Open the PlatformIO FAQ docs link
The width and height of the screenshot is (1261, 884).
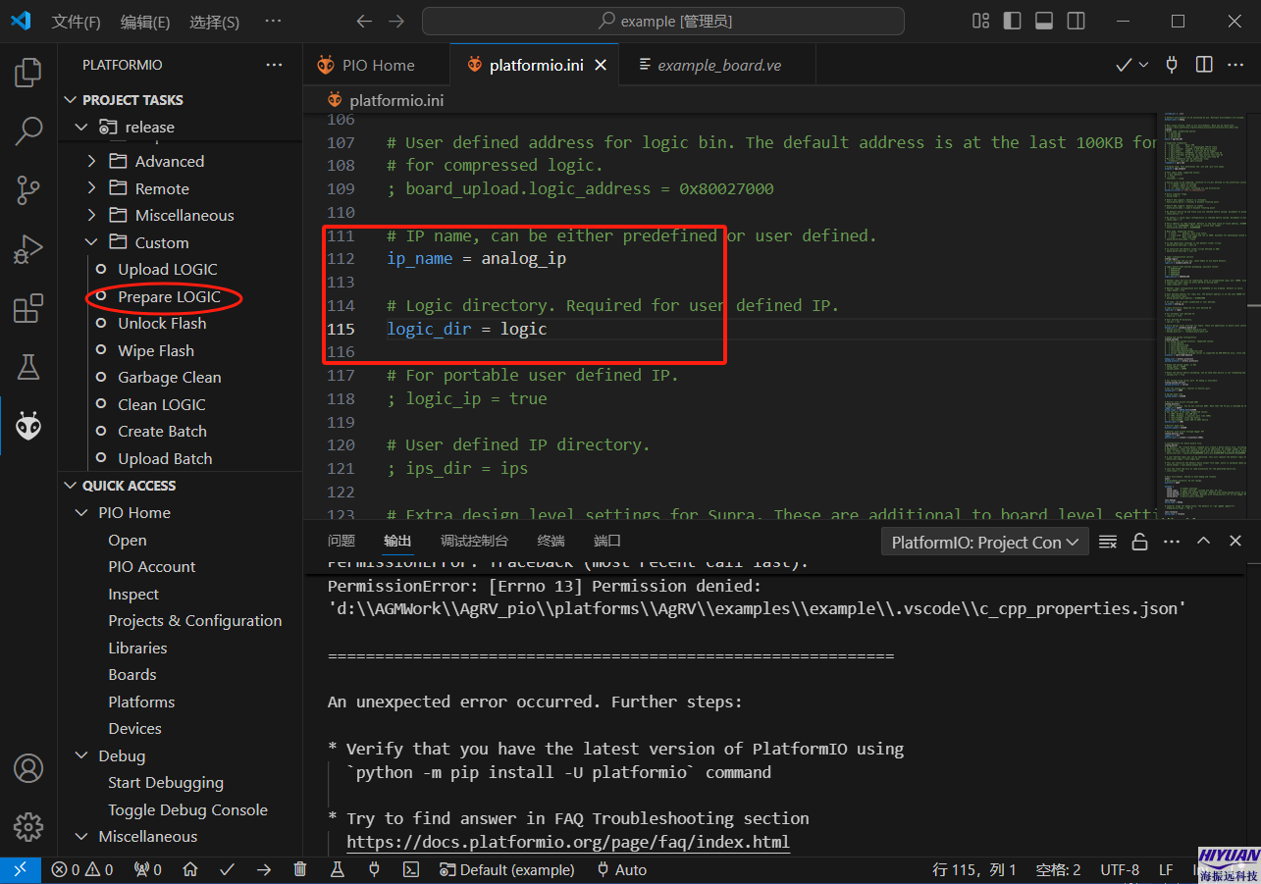pos(567,842)
